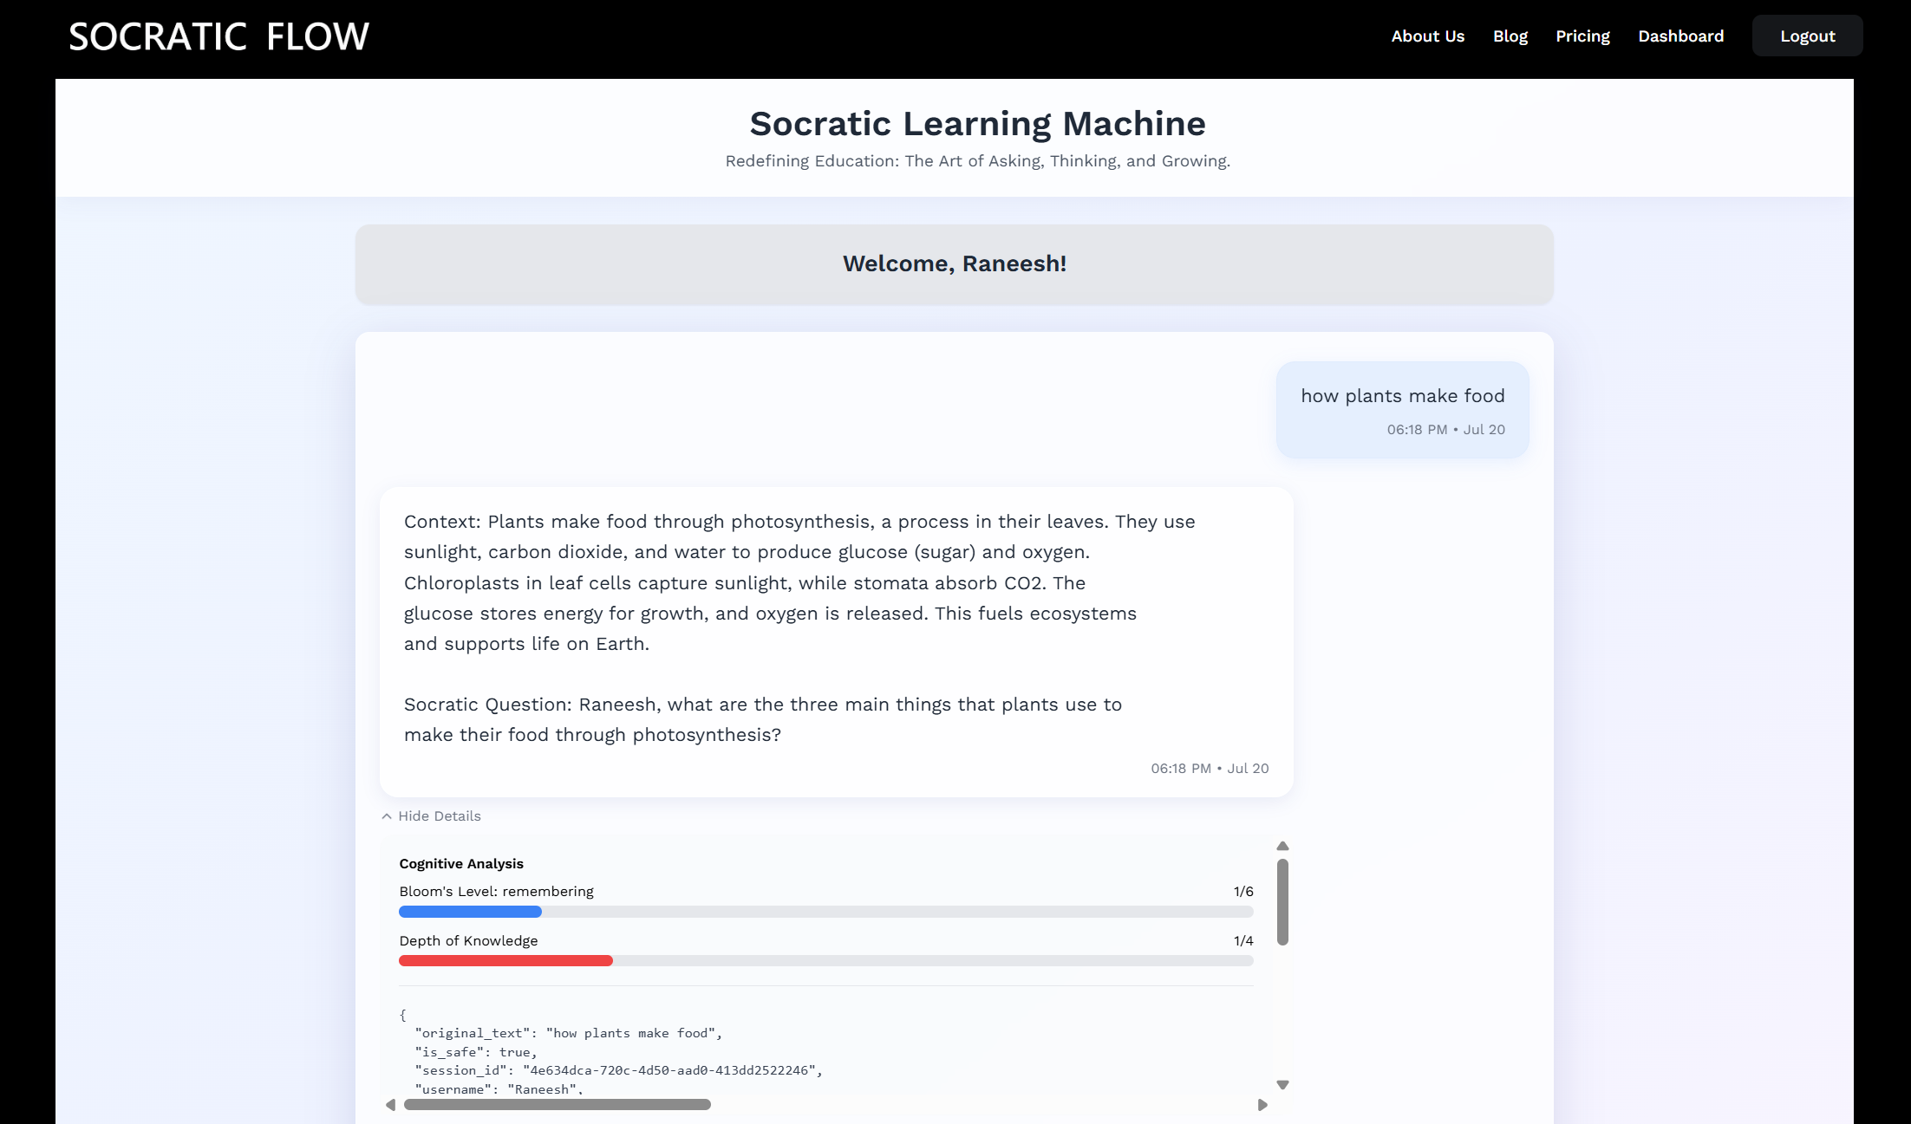Click the session_id line in JSON
This screenshot has width=1911, height=1124.
click(x=618, y=1070)
